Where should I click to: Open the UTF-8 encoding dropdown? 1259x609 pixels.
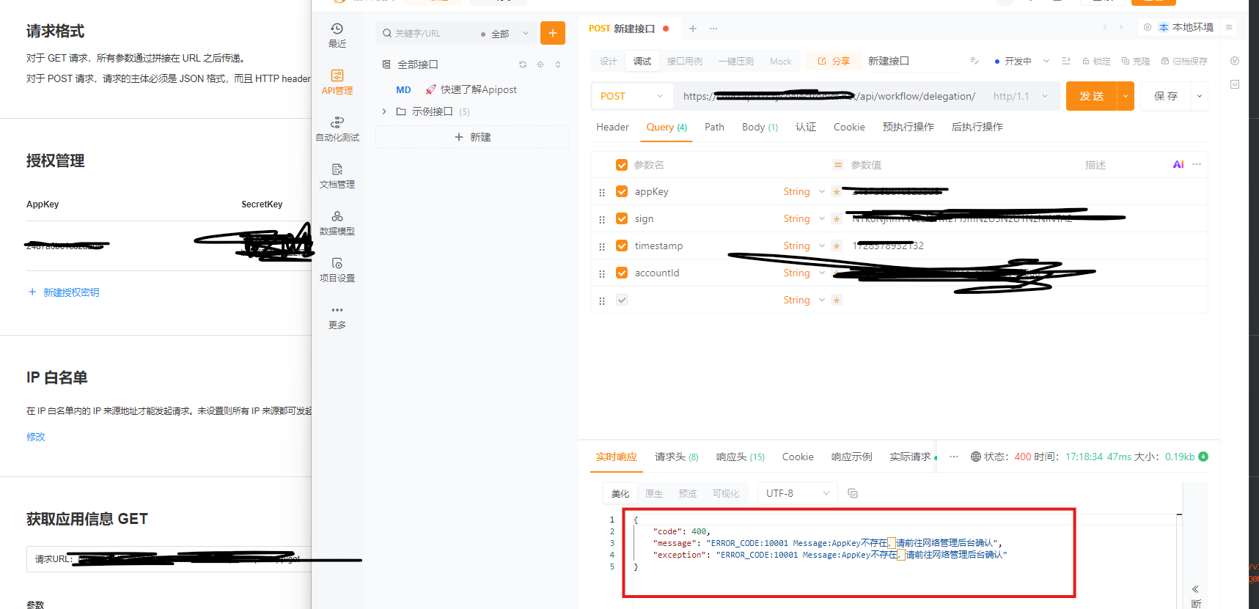(797, 493)
